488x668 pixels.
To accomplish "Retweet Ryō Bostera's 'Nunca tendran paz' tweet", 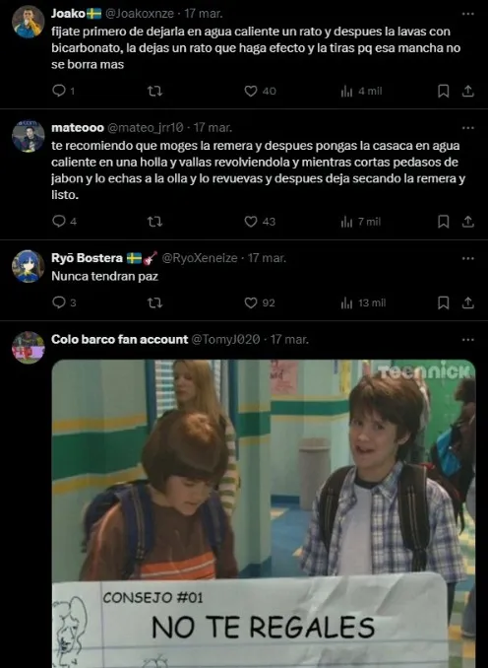I will pyautogui.click(x=154, y=302).
